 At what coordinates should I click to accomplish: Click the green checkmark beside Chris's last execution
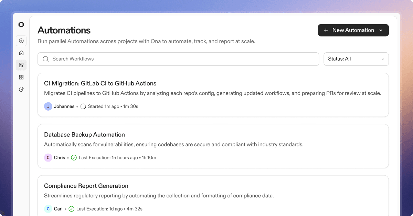tap(74, 158)
